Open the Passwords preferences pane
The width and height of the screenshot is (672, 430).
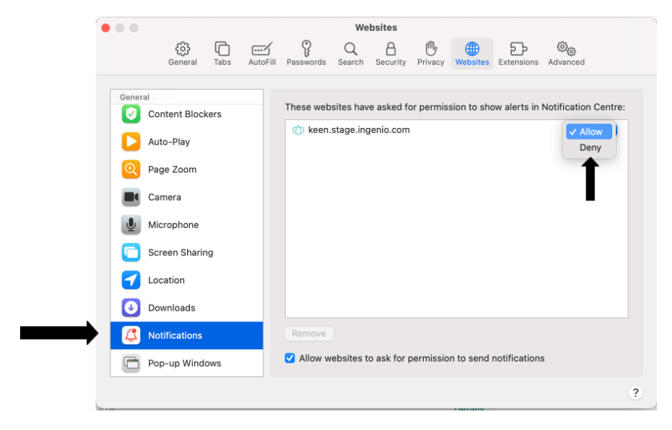click(x=306, y=54)
